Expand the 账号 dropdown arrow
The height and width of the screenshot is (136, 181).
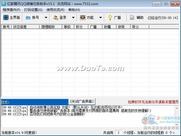46,18
